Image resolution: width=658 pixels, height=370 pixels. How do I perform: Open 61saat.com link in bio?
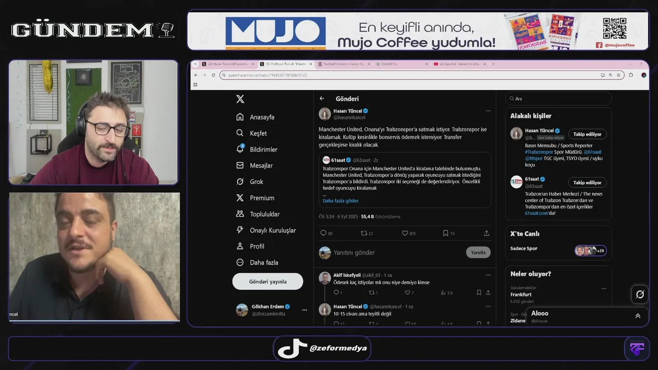point(536,213)
